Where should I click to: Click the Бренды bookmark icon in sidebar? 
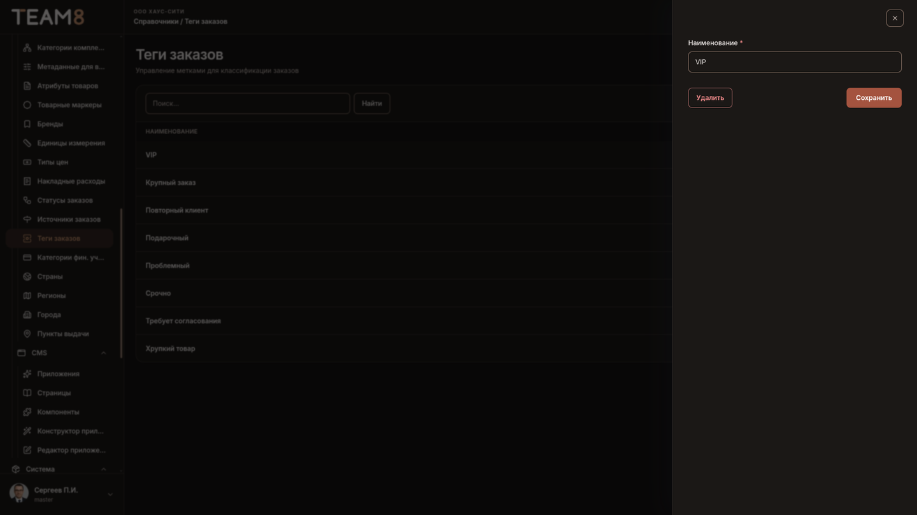(27, 124)
